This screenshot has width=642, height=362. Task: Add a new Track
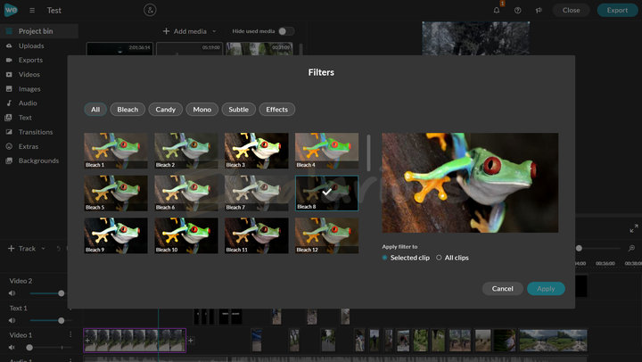(x=21, y=249)
